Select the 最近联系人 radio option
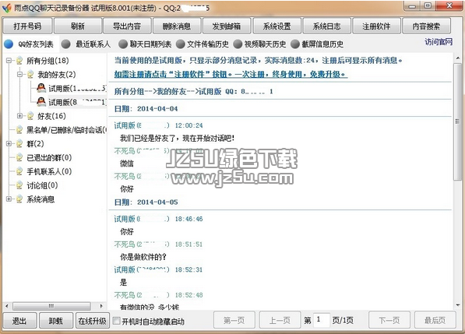 [x=65, y=44]
